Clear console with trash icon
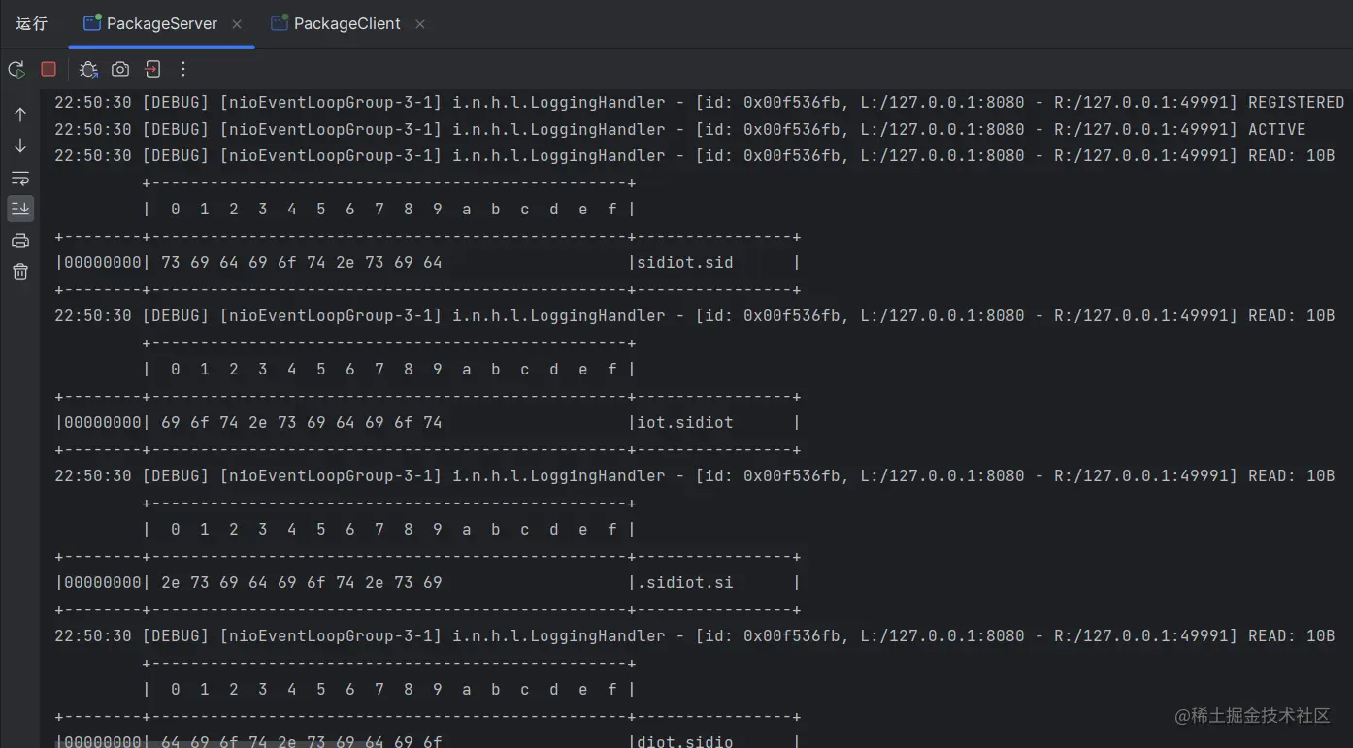 20,272
